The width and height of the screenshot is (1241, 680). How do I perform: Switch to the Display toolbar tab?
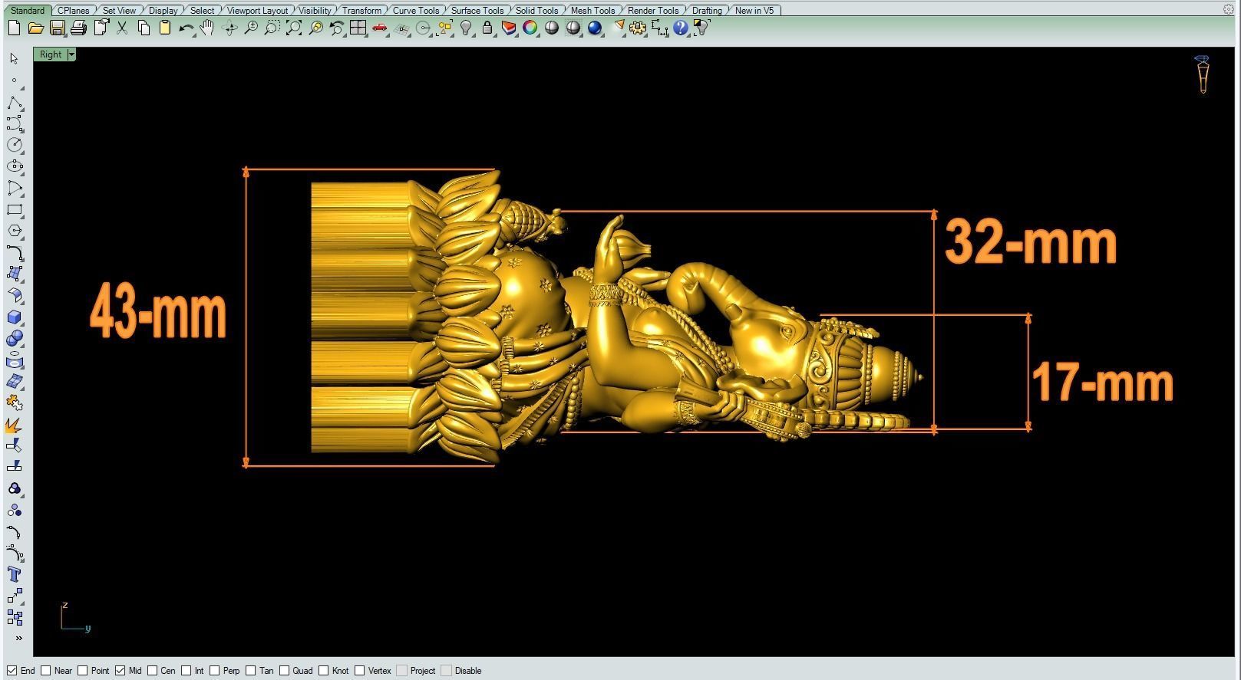pyautogui.click(x=163, y=11)
